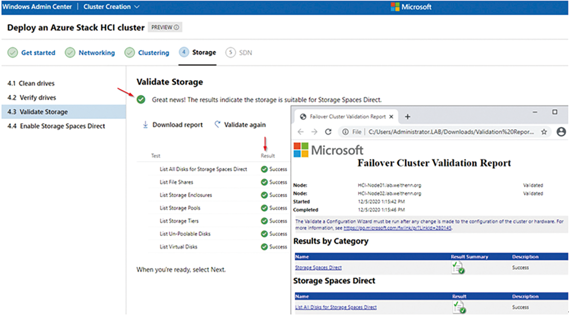Click success icon for List Storage Tiers
This screenshot has height=316, width=569.
tap(264, 221)
